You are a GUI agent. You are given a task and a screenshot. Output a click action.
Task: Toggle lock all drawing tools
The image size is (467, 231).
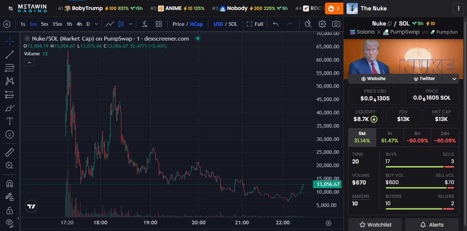(10, 210)
